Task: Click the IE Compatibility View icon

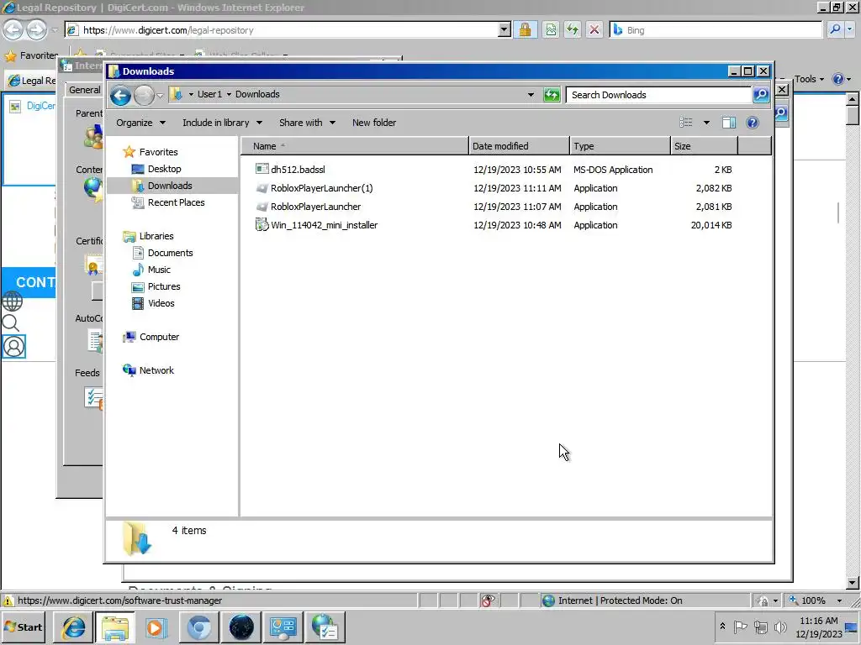Action: tap(550, 29)
